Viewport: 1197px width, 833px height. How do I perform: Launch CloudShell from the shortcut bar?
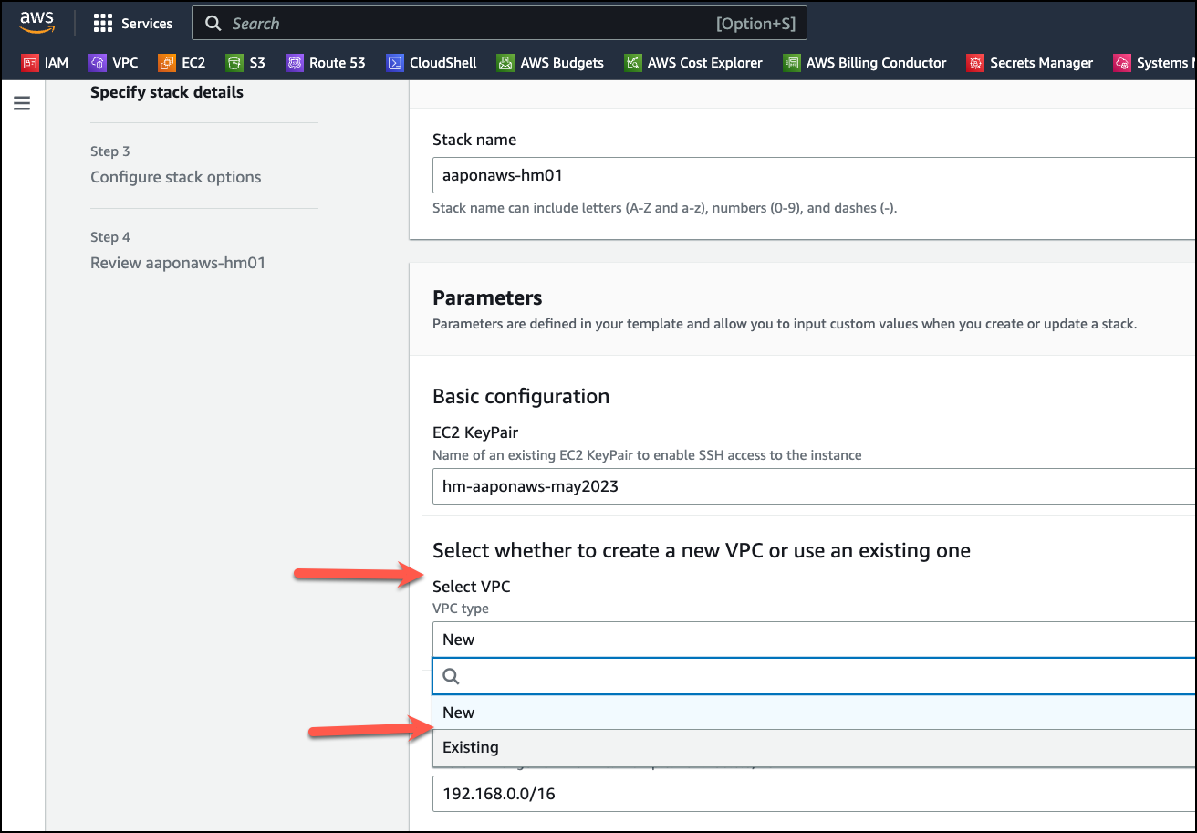pyautogui.click(x=432, y=63)
